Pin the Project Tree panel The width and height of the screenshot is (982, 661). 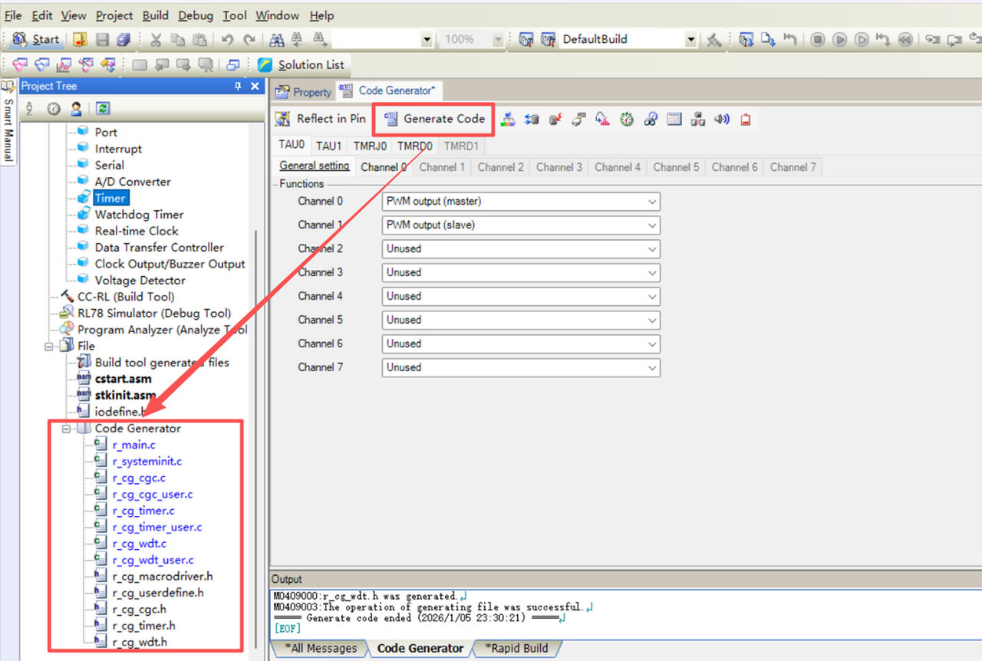(x=238, y=87)
